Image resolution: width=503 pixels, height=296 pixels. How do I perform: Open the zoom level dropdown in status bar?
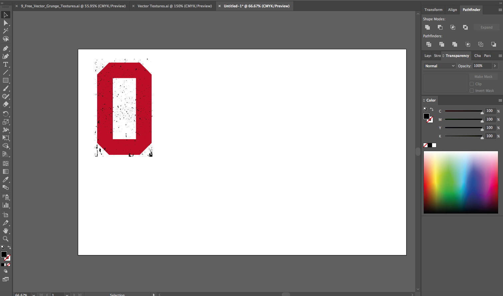coord(34,295)
